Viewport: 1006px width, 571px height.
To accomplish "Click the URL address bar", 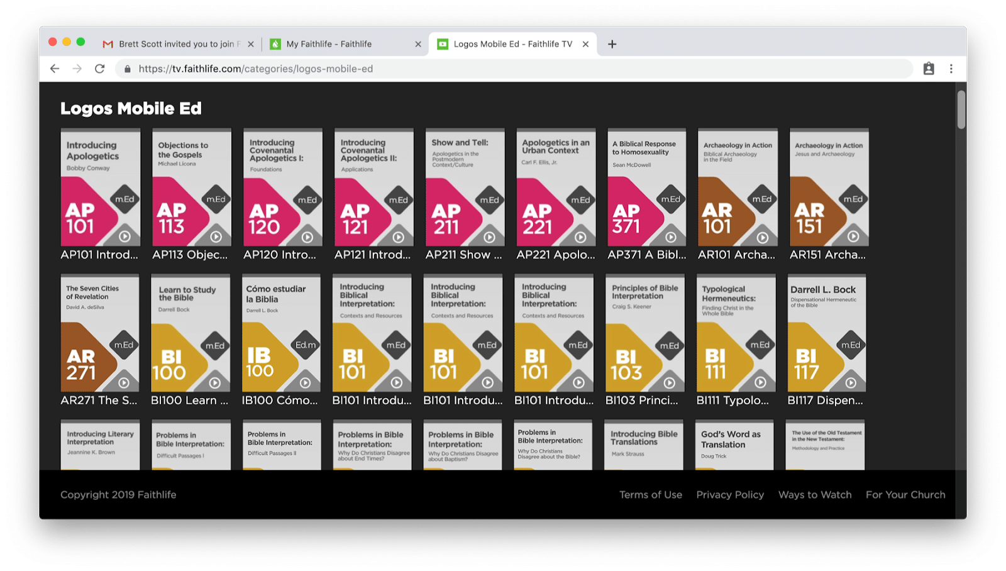I will click(514, 69).
